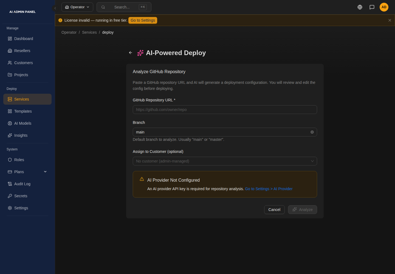The width and height of the screenshot is (395, 274).
Task: Open the Assign to Customer dropdown
Action: (x=225, y=161)
